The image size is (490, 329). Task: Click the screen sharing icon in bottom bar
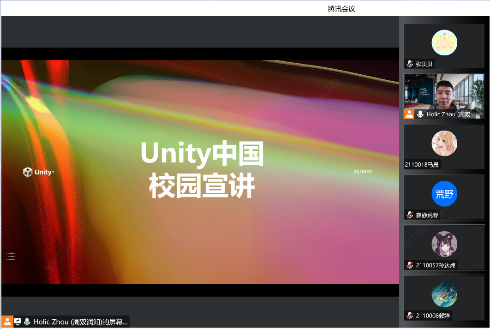[18, 322]
